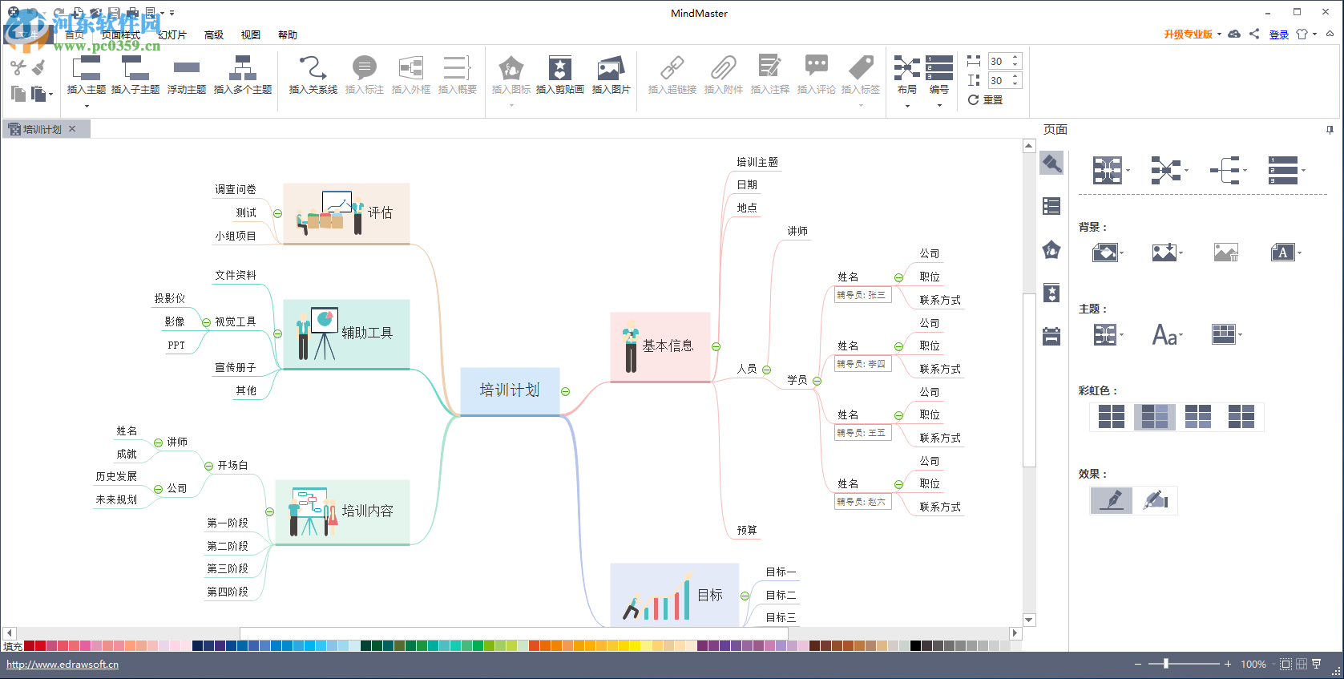Click Insert Hyperlink (插入超链接) icon
1344x679 pixels.
point(672,67)
